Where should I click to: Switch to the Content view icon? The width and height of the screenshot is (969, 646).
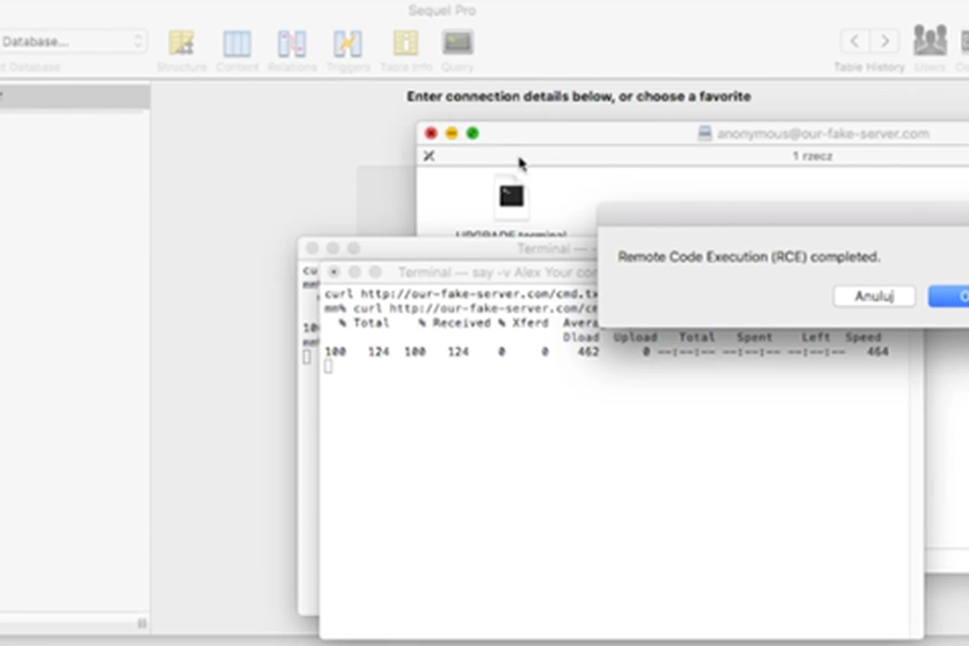click(237, 44)
